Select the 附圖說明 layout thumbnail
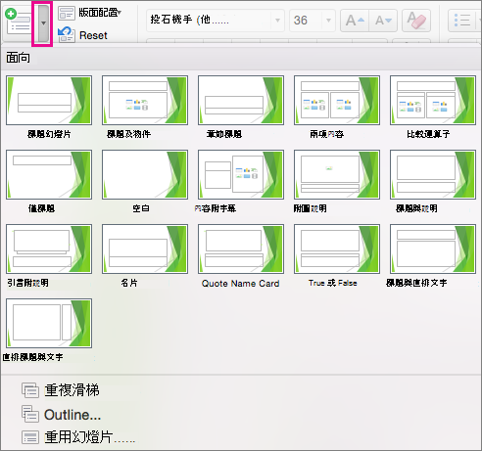 [x=337, y=175]
